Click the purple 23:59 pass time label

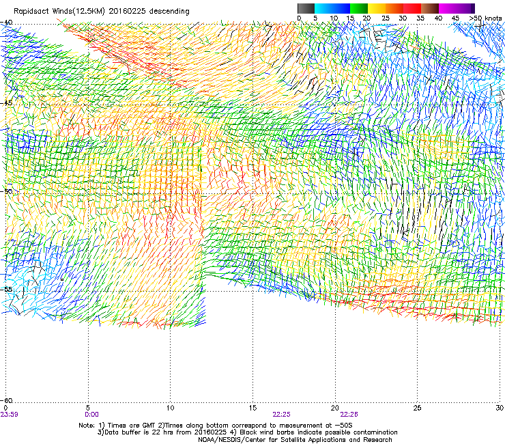pos(9,415)
